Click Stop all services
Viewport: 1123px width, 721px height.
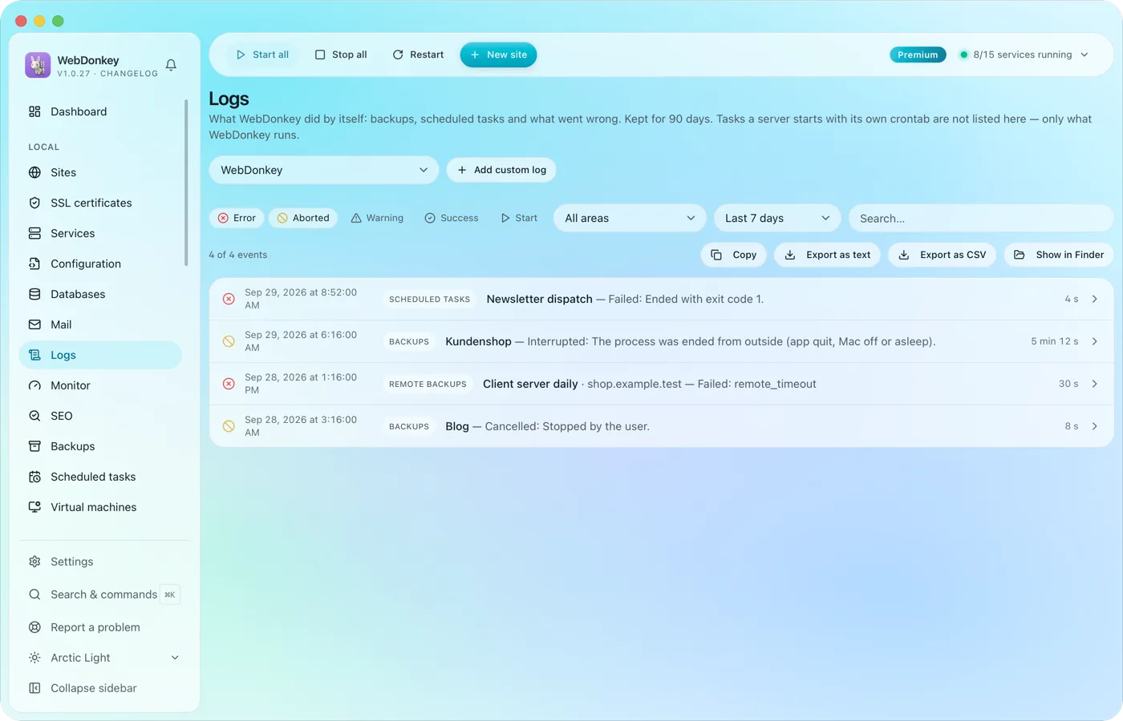(x=341, y=54)
